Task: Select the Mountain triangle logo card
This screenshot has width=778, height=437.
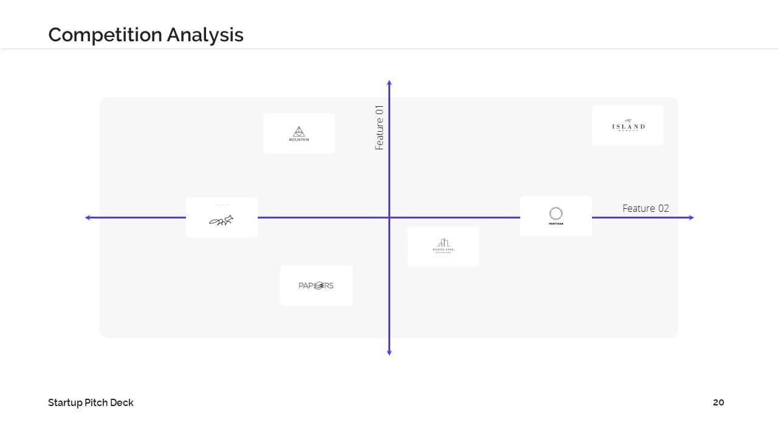Action: 299,134
